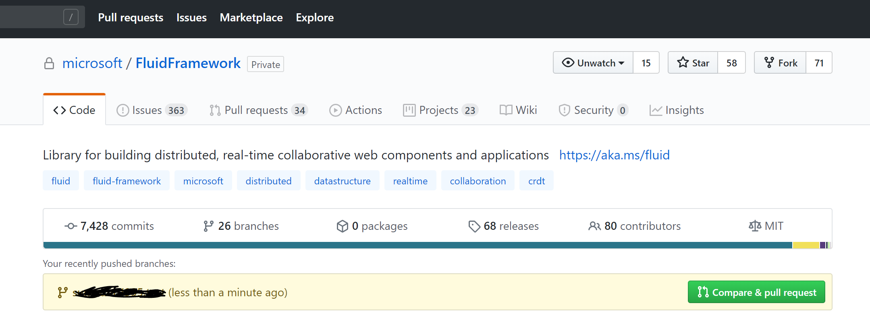The width and height of the screenshot is (870, 320).
Task: Click the contributors people icon
Action: pos(594,226)
